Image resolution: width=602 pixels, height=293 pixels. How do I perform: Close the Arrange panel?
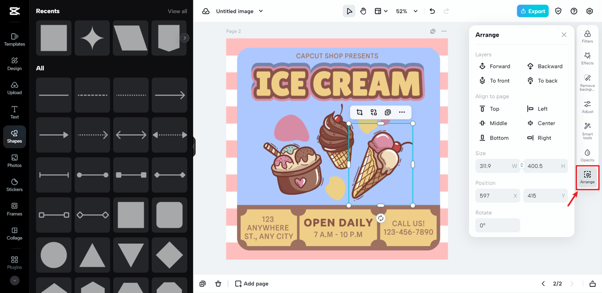pyautogui.click(x=564, y=35)
